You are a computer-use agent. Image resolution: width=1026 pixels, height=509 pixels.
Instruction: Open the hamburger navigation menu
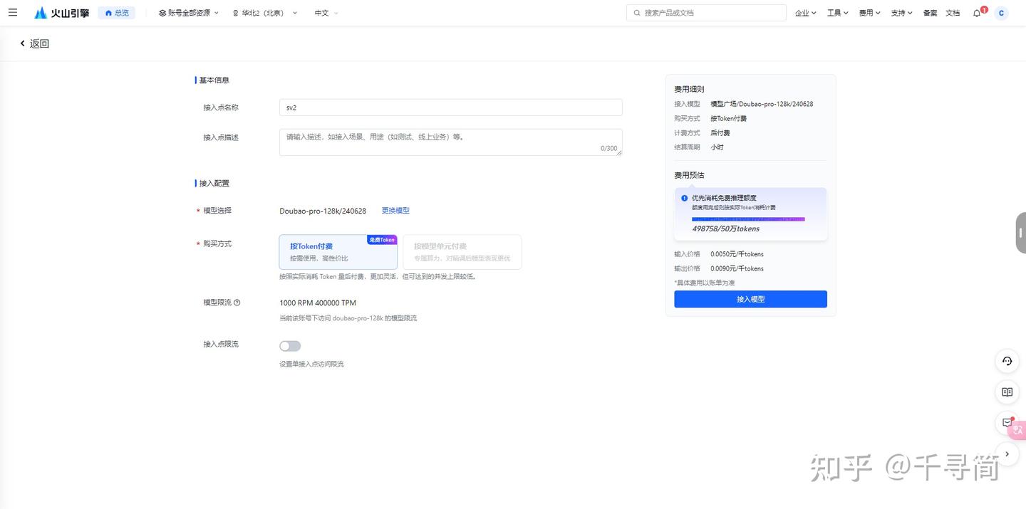click(12, 13)
